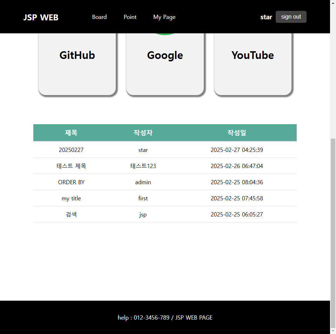Open the post titled 검색

coord(71,214)
